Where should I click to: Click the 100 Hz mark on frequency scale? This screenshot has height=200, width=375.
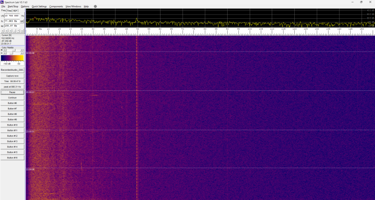[x=250, y=29]
